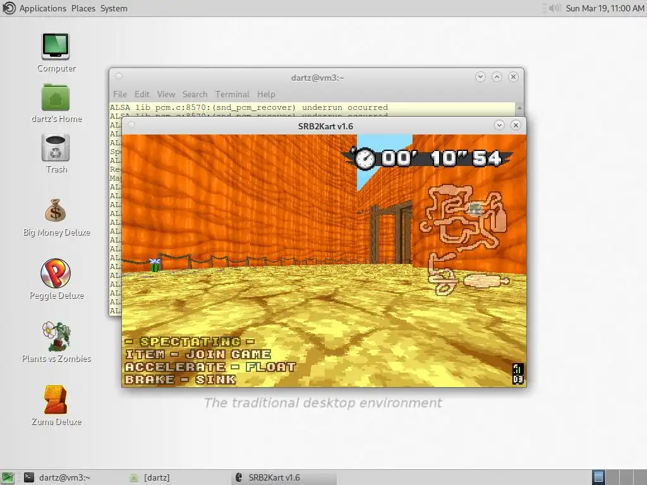Screen dimensions: 647x485
Task: Open the Computer desktop icon
Action: click(x=56, y=52)
